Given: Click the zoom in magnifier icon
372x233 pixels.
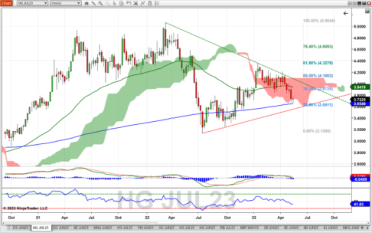Looking at the screenshot, I should (x=101, y=3).
